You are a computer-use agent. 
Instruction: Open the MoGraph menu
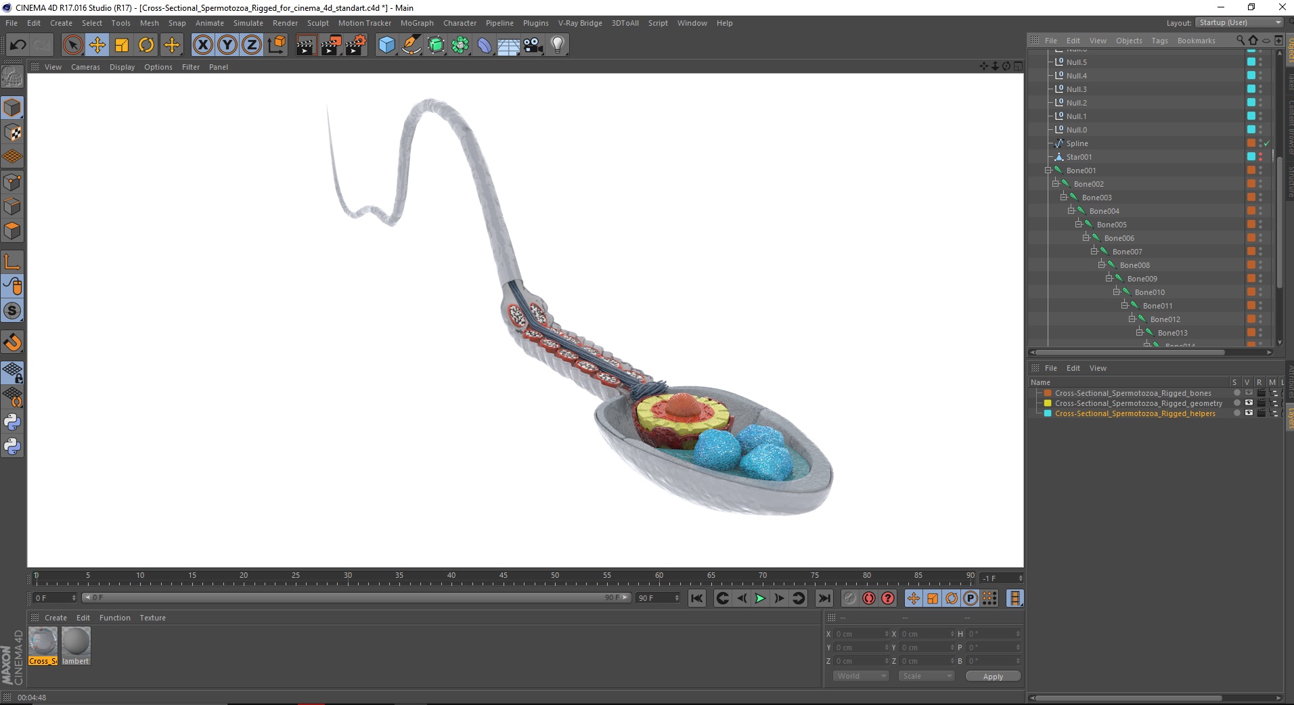pyautogui.click(x=417, y=23)
